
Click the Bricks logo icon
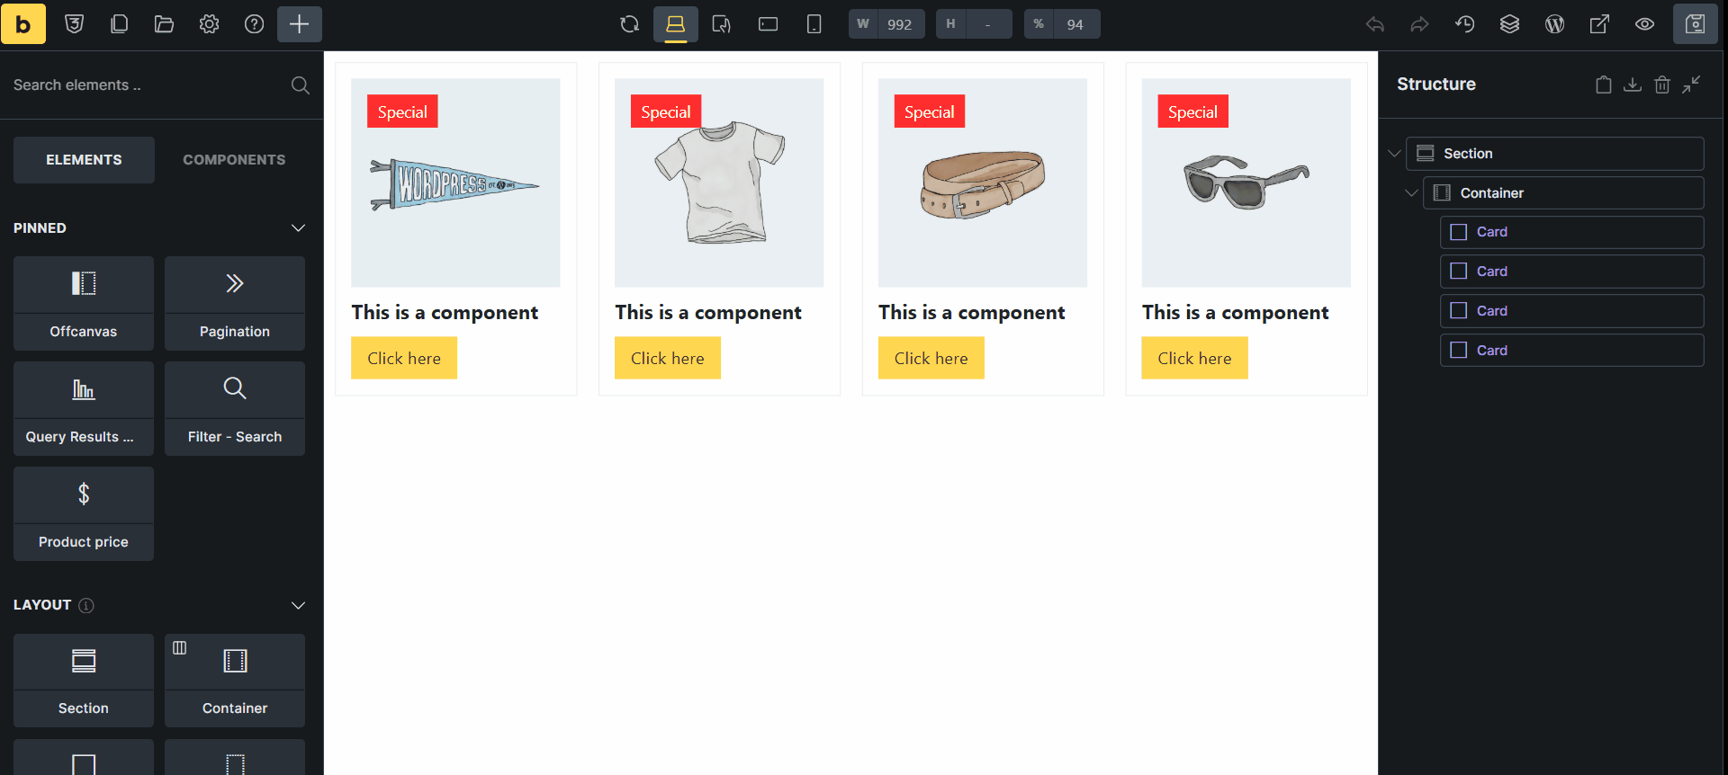coord(23,24)
